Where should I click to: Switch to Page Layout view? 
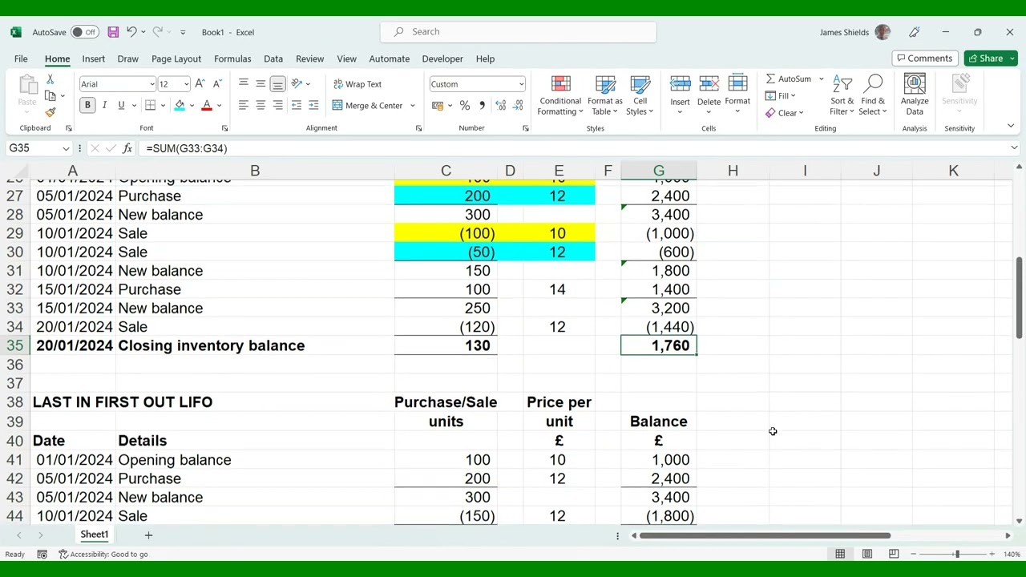867,554
